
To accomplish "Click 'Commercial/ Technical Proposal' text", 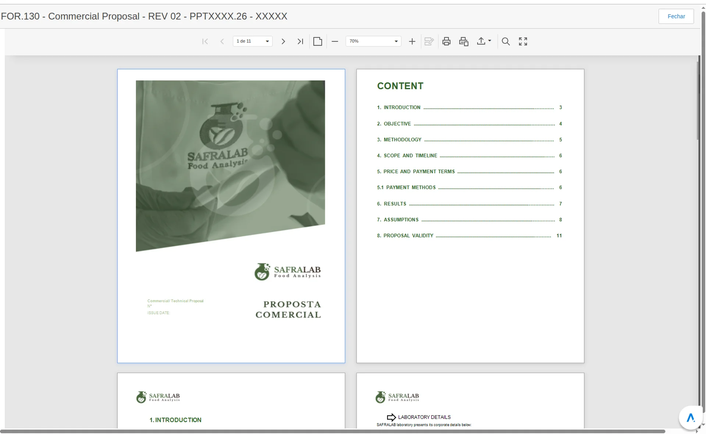I will (175, 301).
